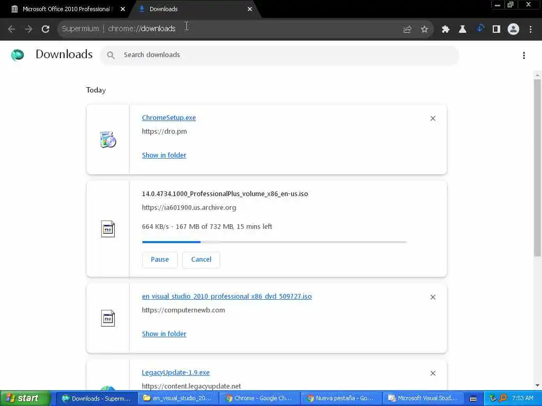Click the scrollbar down arrow
The width and height of the screenshot is (542, 406).
537,385
